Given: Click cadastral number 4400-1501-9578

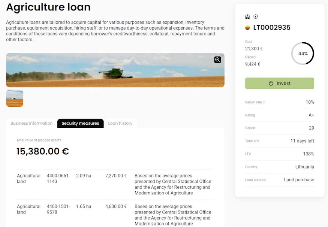Looking at the screenshot, I should coord(58,209).
